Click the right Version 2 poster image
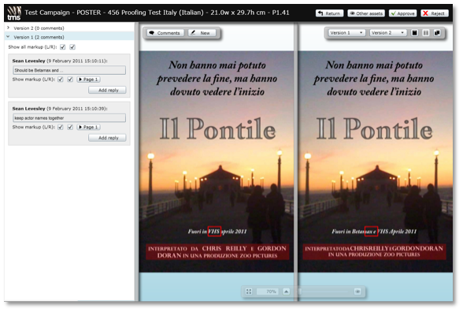 click(x=376, y=162)
